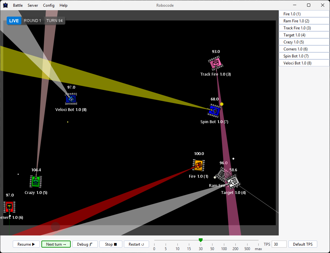Open Corners 1.0 (6) in bot list
This screenshot has height=253, width=330.
click(x=304, y=49)
